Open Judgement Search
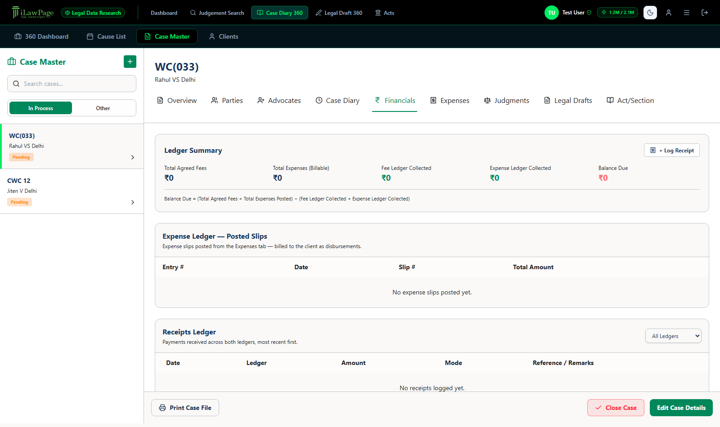The image size is (720, 427). [217, 13]
